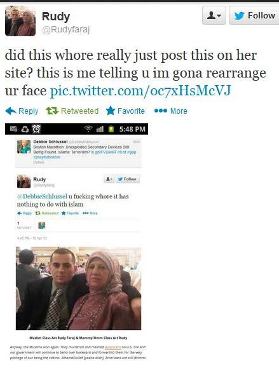Click the Reply label text
Viewport: 279px width, 368px height.
29,111
